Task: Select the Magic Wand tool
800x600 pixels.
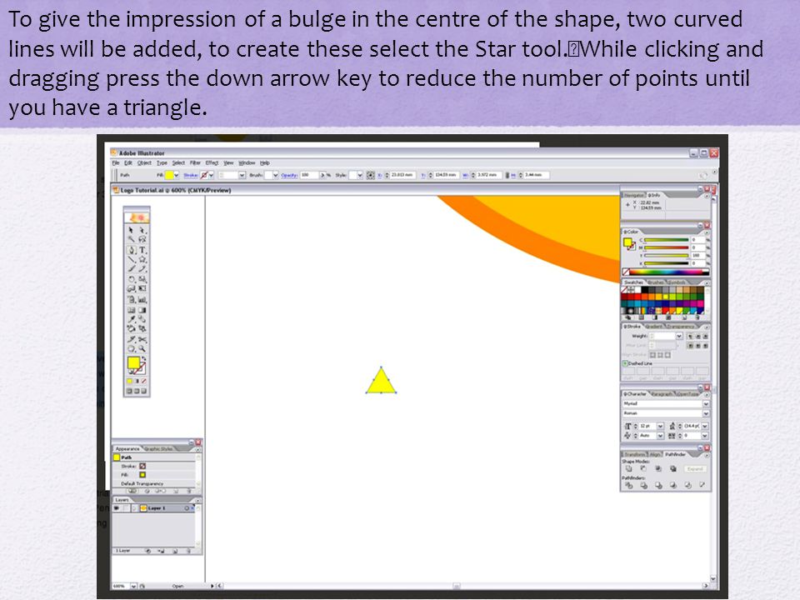Action: click(131, 239)
